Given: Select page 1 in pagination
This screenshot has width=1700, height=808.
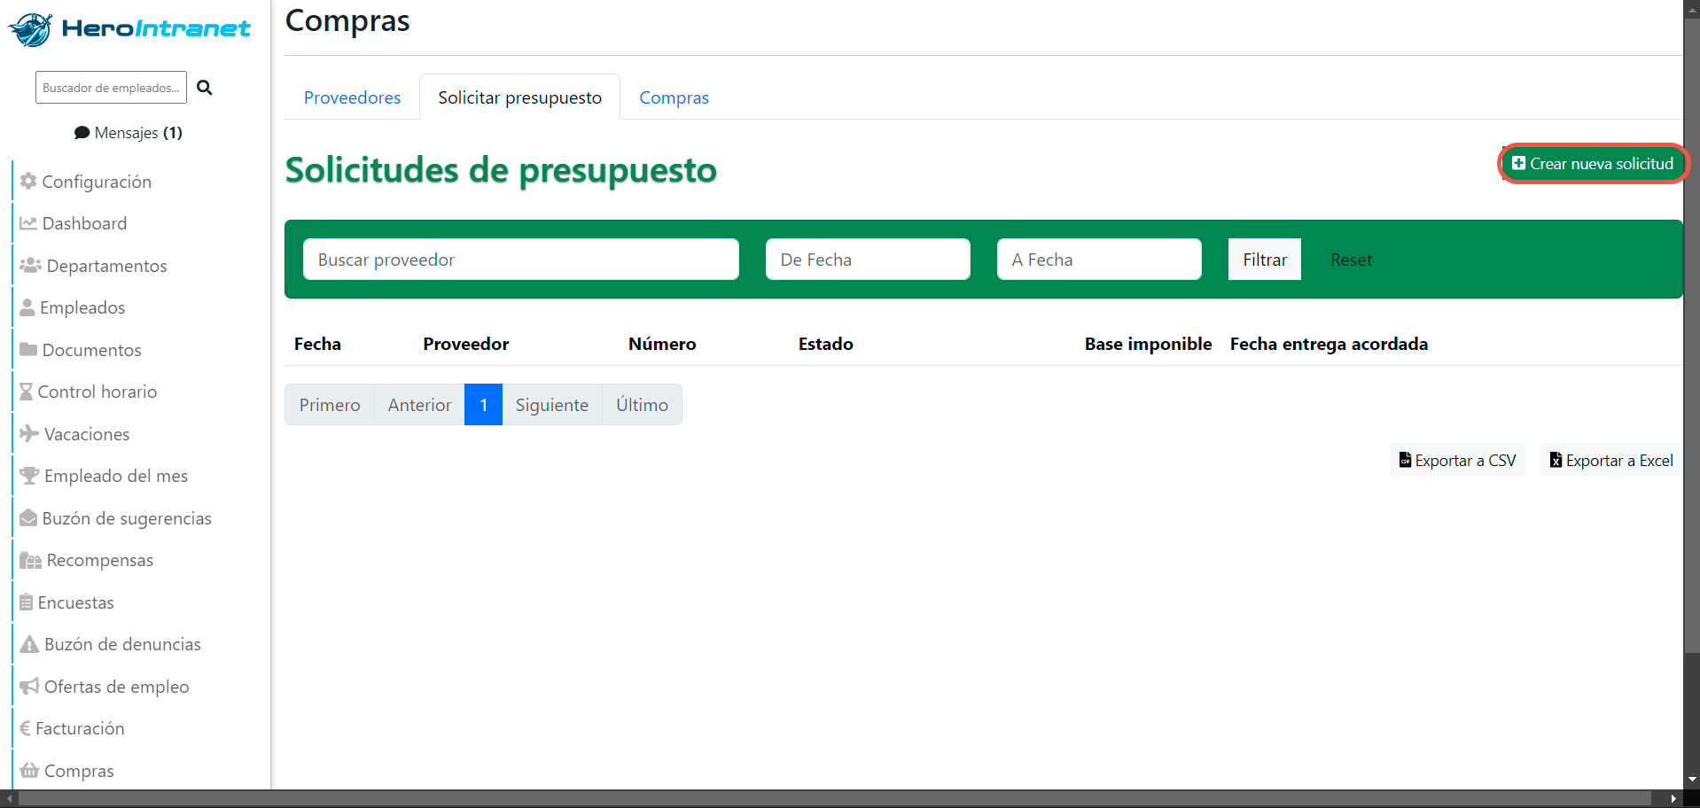Looking at the screenshot, I should (x=483, y=405).
